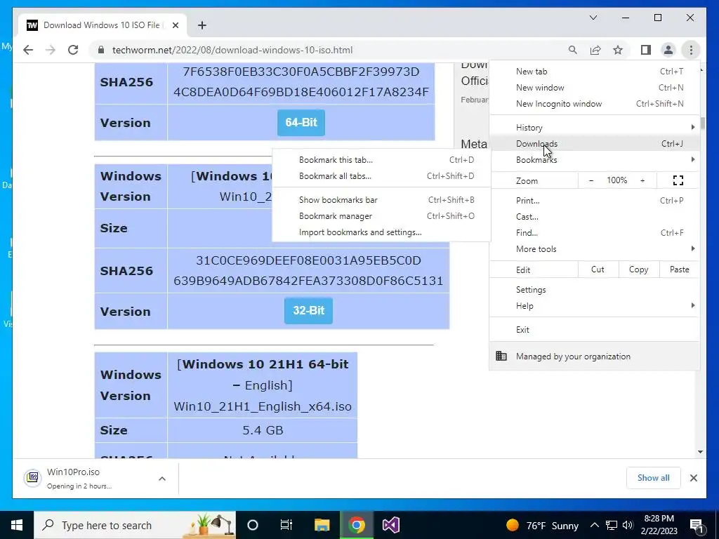The image size is (719, 539).
Task: Open Bookmark manager
Action: click(x=381, y=216)
